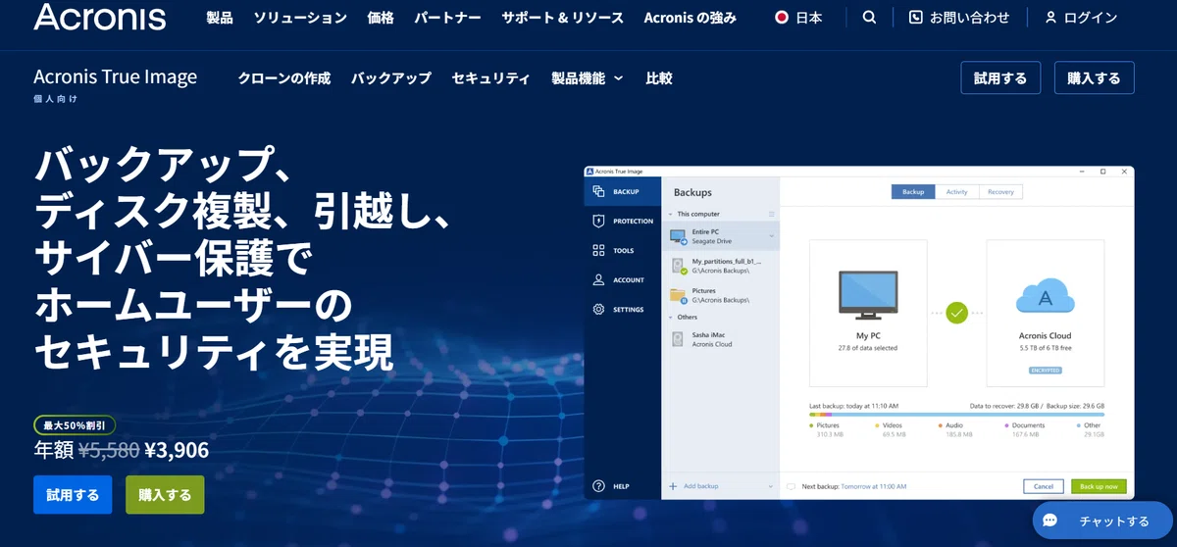Collapse the Others group arrow
Image resolution: width=1177 pixels, height=547 pixels.
coord(672,318)
